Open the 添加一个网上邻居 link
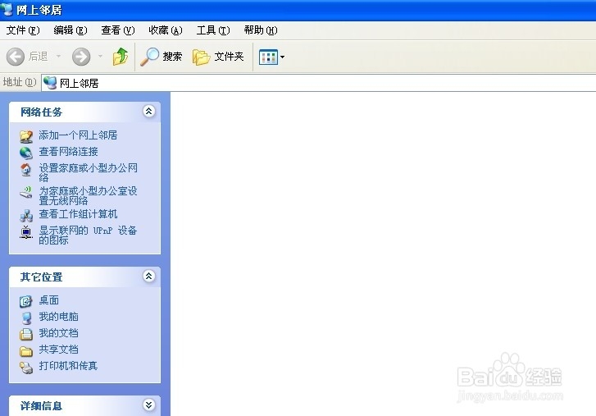596x416 pixels. point(78,135)
